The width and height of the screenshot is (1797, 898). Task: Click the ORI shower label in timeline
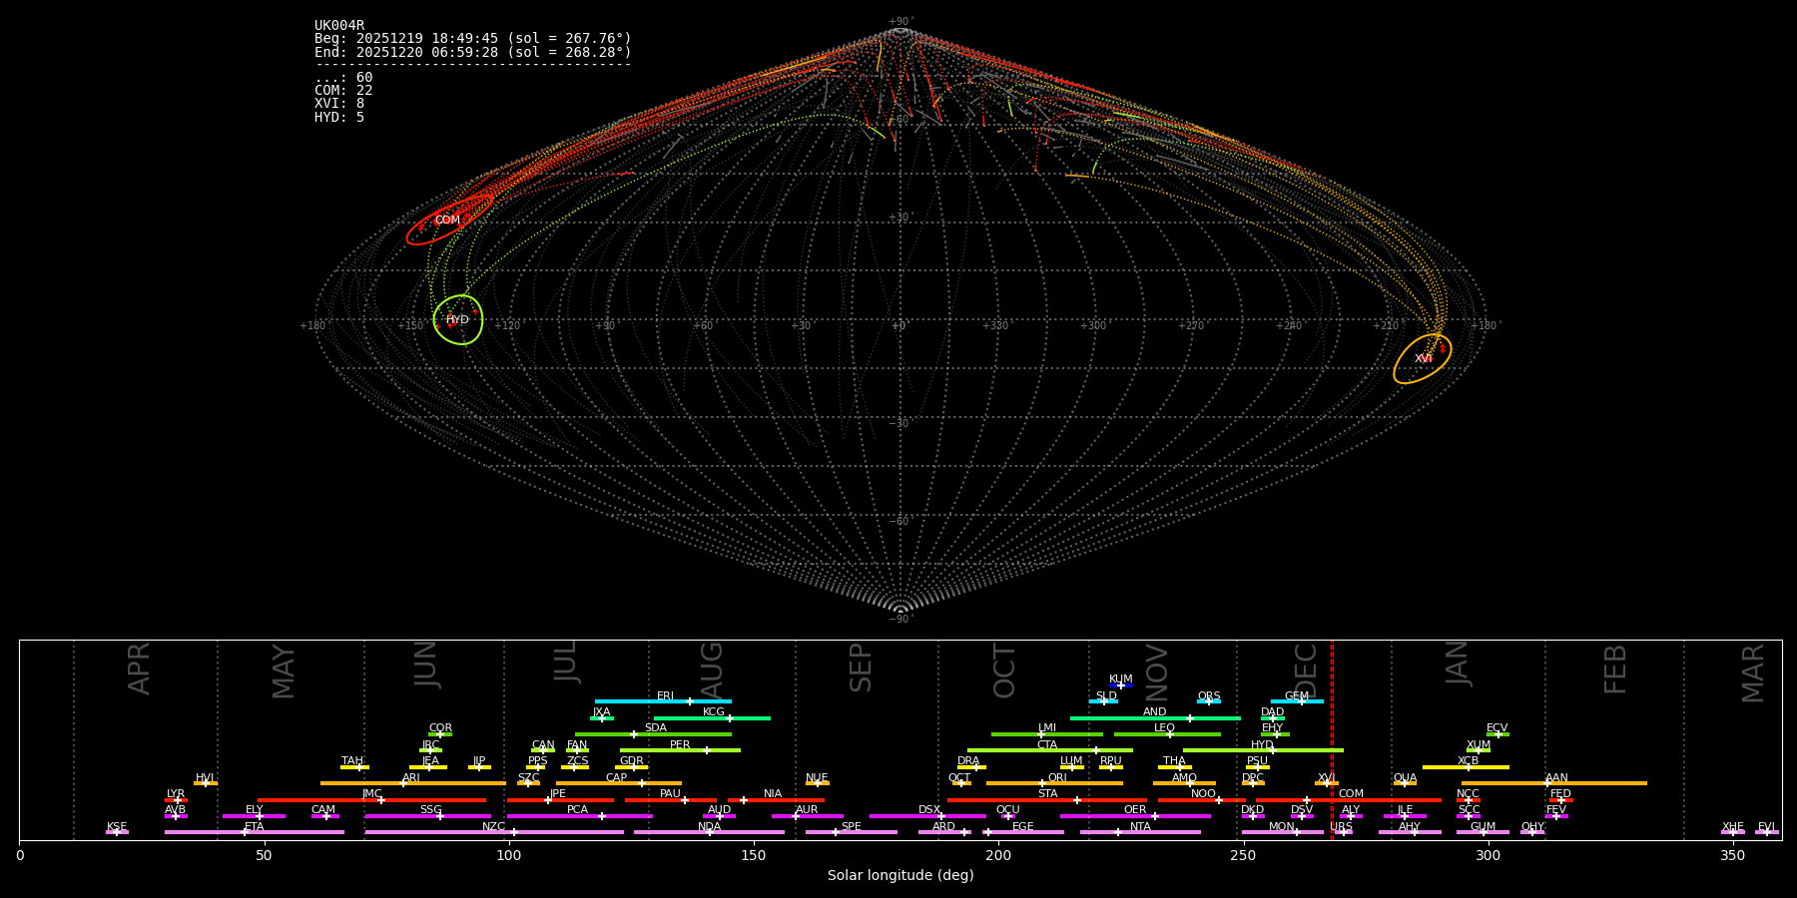[1057, 778]
